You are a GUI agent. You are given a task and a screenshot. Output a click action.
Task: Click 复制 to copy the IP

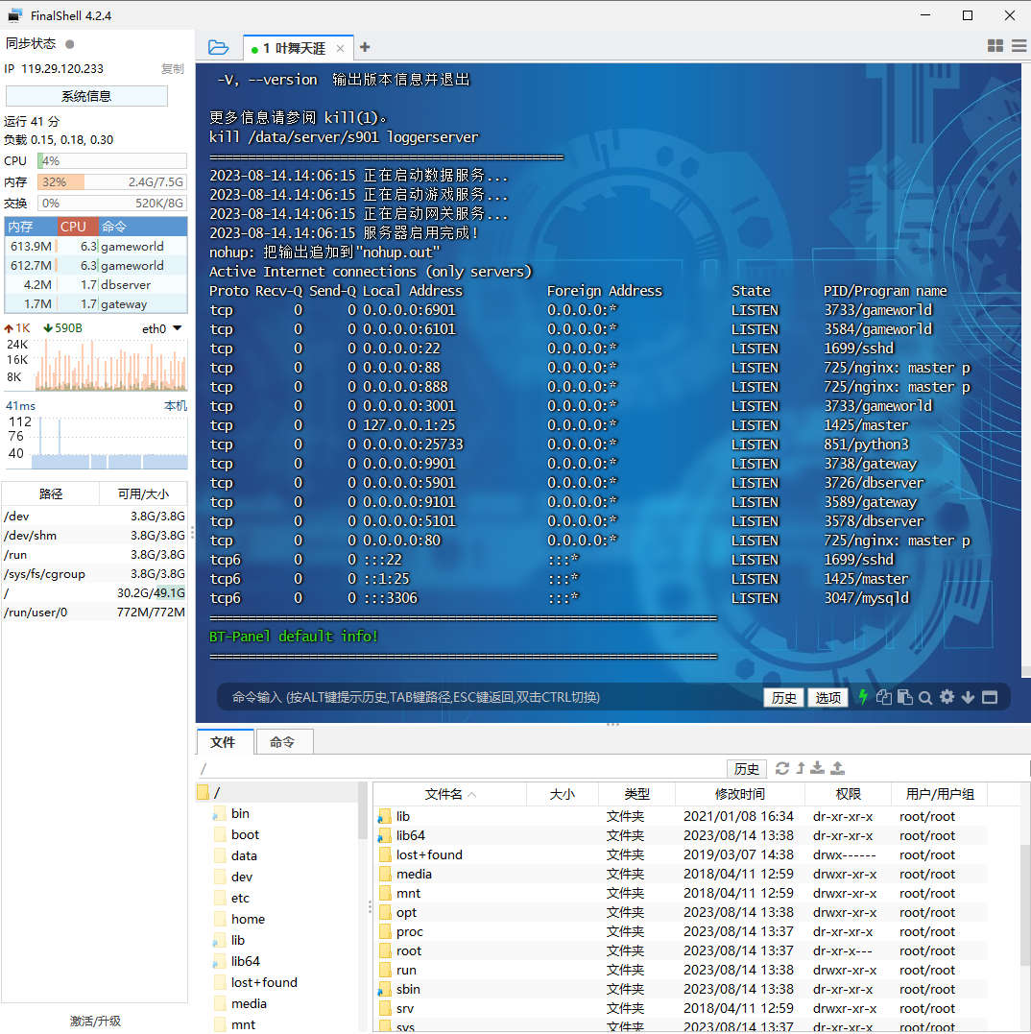pyautogui.click(x=173, y=68)
